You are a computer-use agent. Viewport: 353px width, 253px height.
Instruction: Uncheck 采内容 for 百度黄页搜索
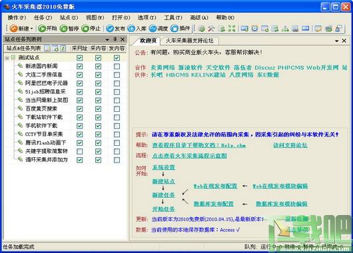point(98,109)
